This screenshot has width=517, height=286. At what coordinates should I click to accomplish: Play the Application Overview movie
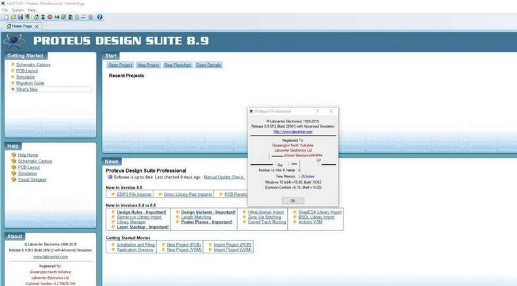click(x=135, y=250)
